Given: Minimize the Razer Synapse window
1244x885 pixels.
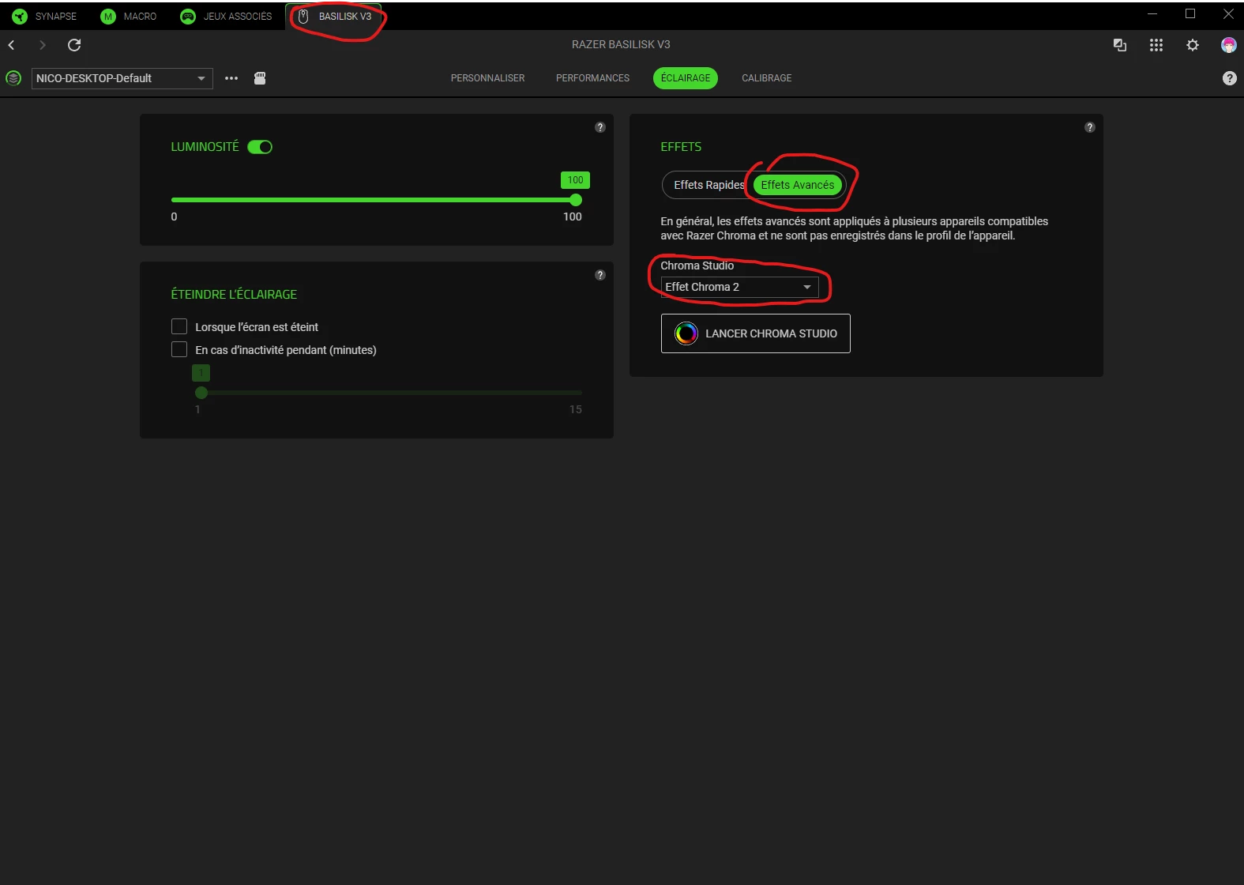Looking at the screenshot, I should pos(1152,13).
